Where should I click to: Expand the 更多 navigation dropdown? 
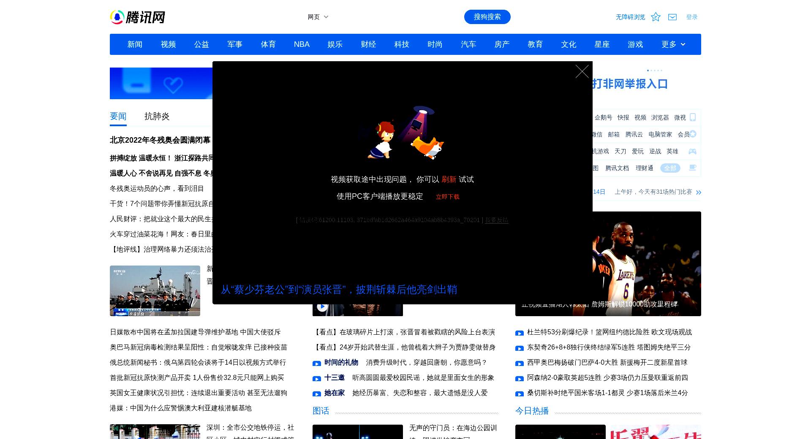click(x=673, y=44)
